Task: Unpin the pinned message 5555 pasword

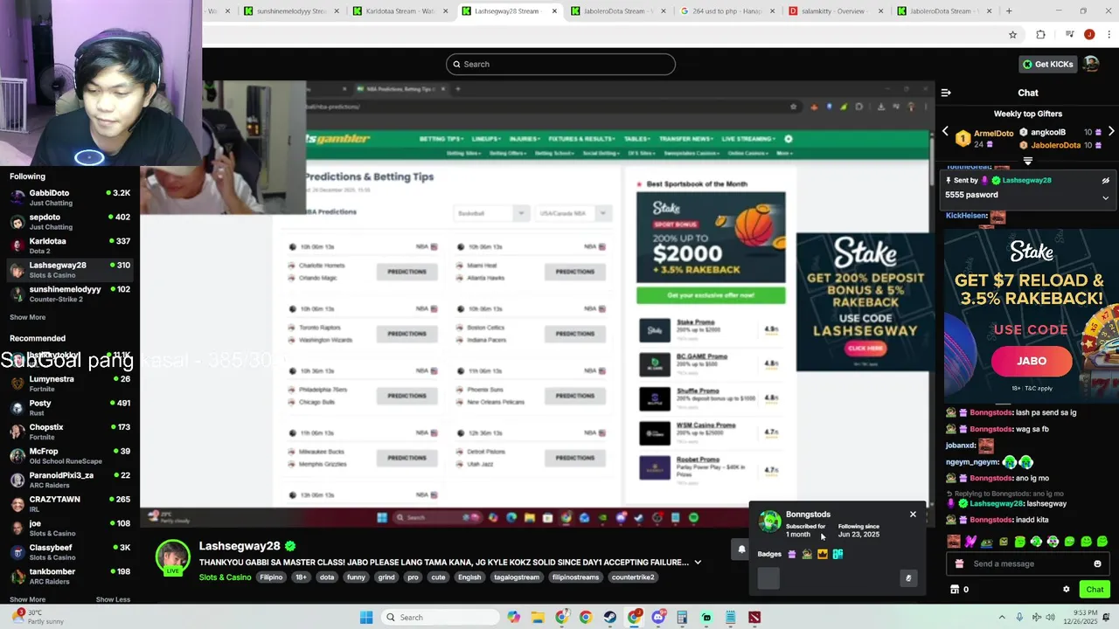Action: tap(1105, 181)
